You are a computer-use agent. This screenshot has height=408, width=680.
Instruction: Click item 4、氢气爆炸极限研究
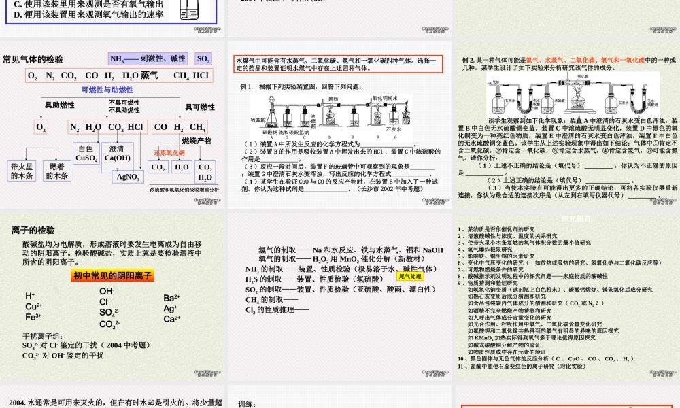485,250
